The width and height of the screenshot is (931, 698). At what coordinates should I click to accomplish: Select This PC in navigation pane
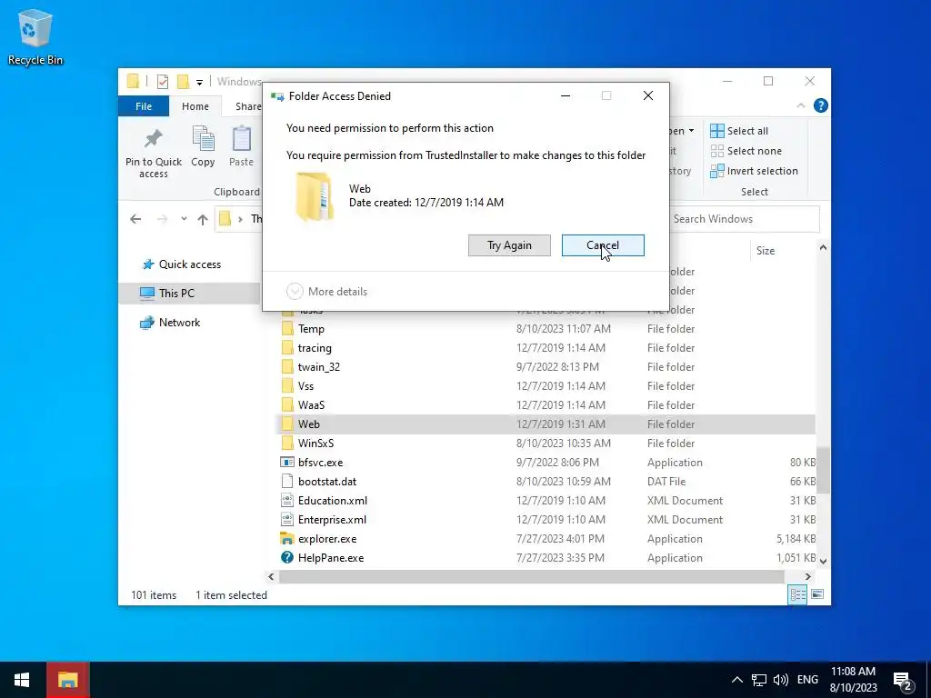coord(189,294)
